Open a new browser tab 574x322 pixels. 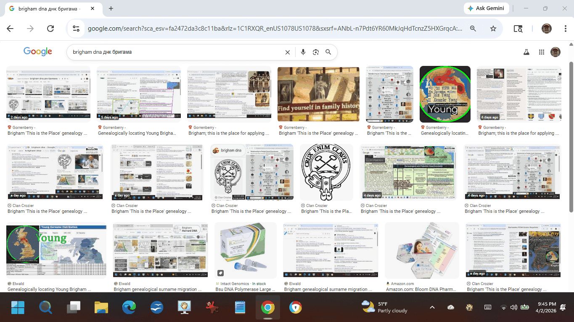(x=111, y=8)
